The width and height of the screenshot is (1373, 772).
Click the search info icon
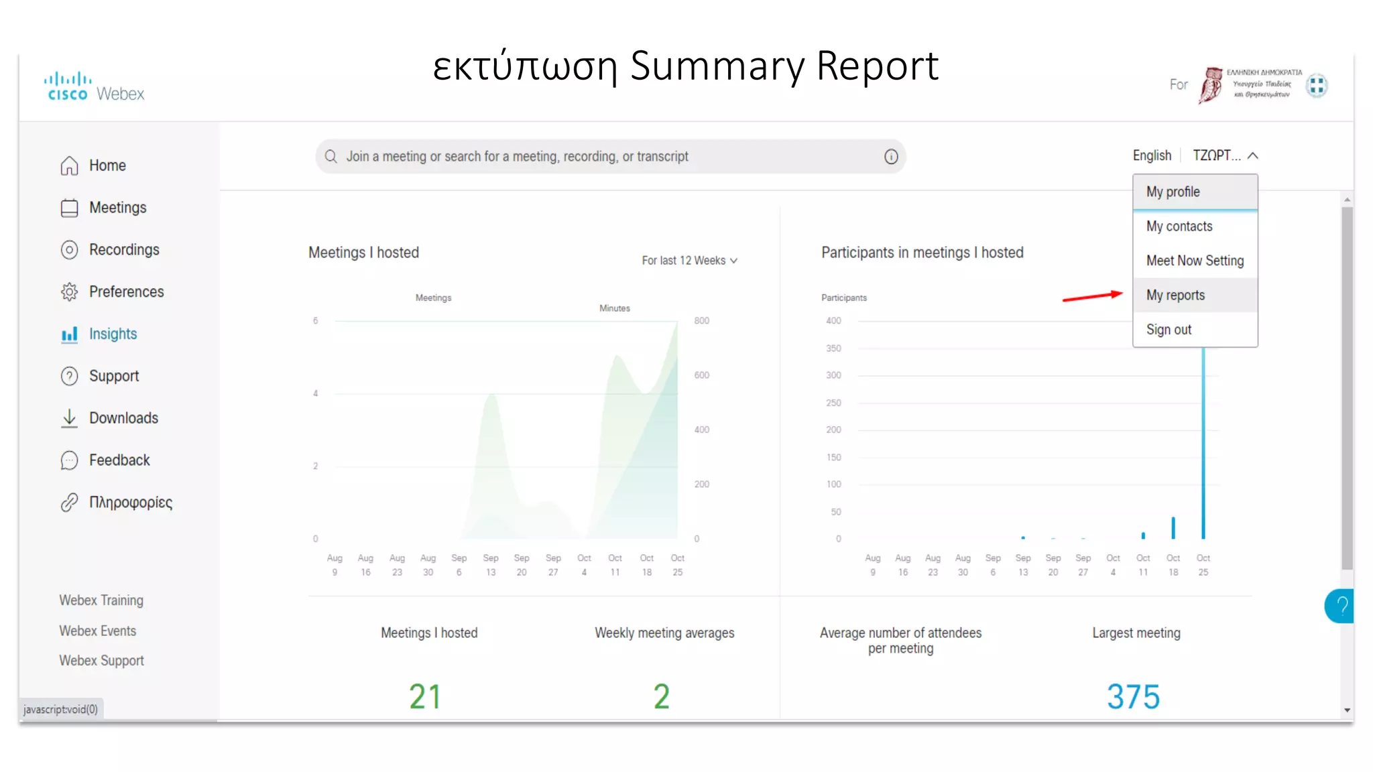tap(891, 157)
